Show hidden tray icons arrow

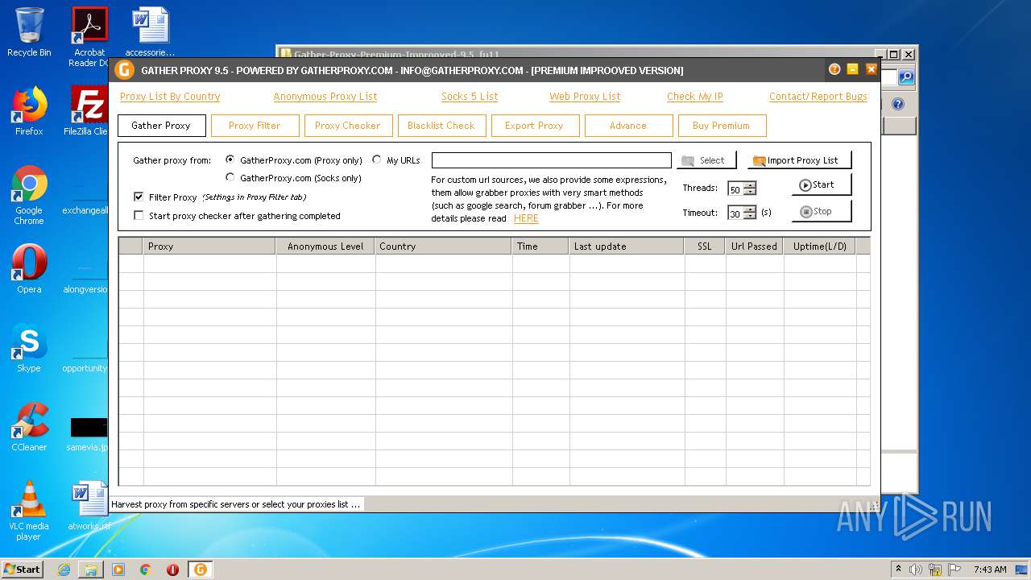[899, 570]
